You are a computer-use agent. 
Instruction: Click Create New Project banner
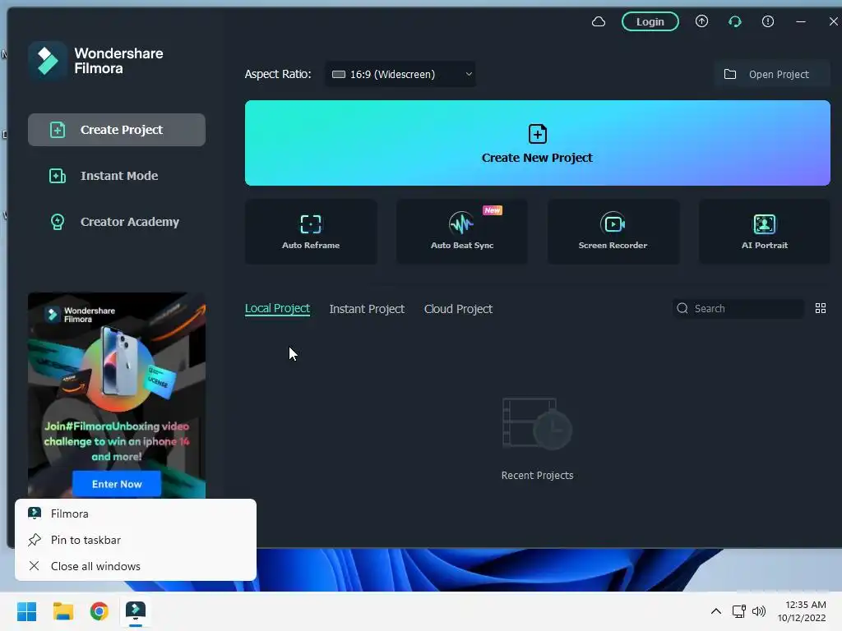click(x=538, y=143)
